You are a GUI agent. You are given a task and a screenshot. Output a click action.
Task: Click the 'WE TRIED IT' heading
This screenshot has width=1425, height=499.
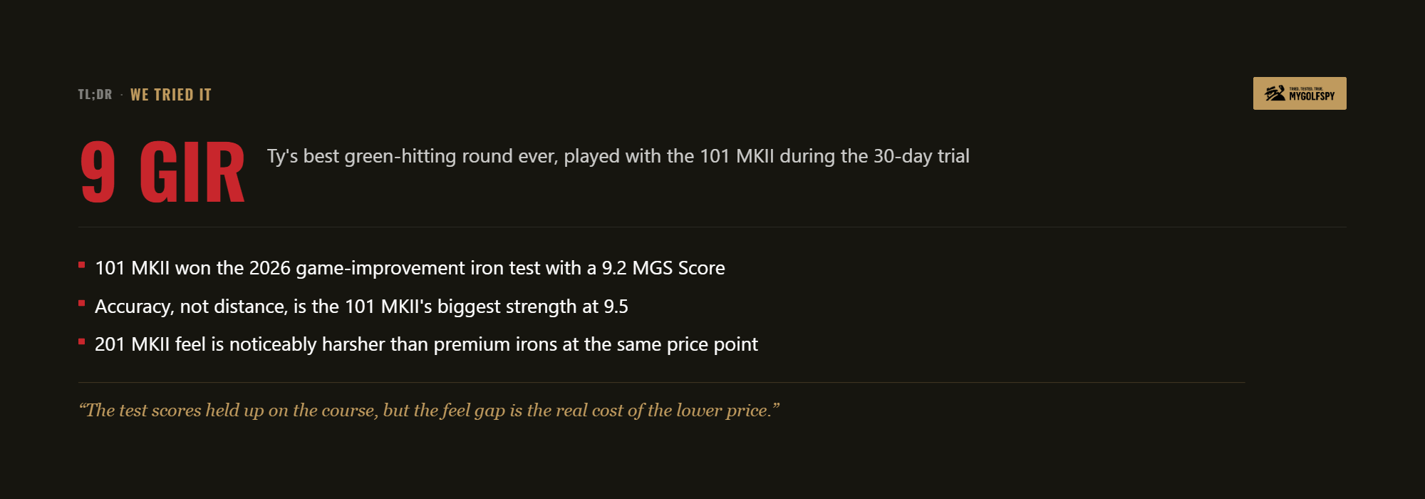(171, 95)
